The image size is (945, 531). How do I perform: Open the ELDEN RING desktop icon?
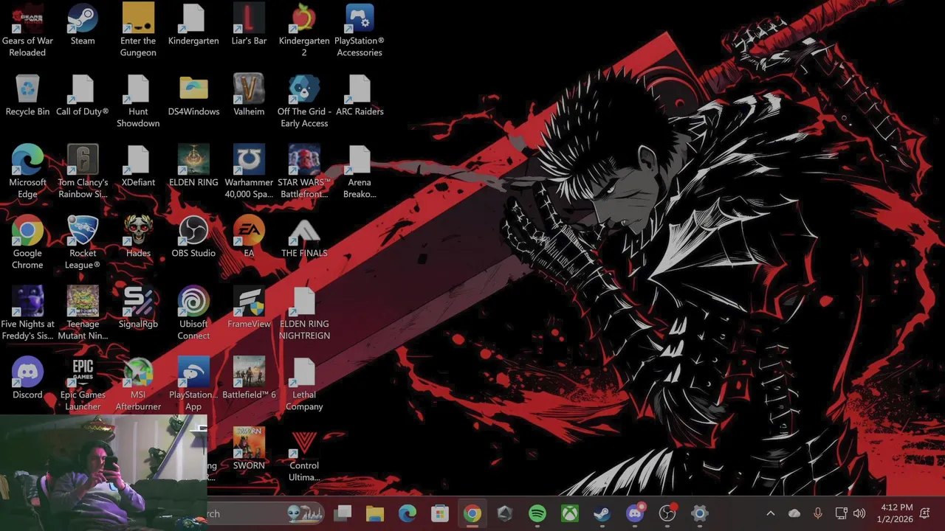(193, 167)
